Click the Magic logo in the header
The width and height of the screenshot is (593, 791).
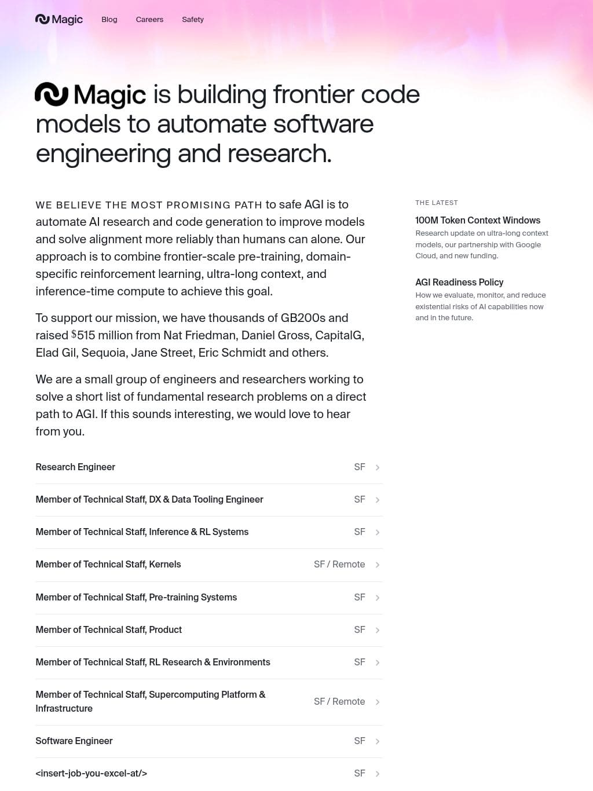[59, 19]
